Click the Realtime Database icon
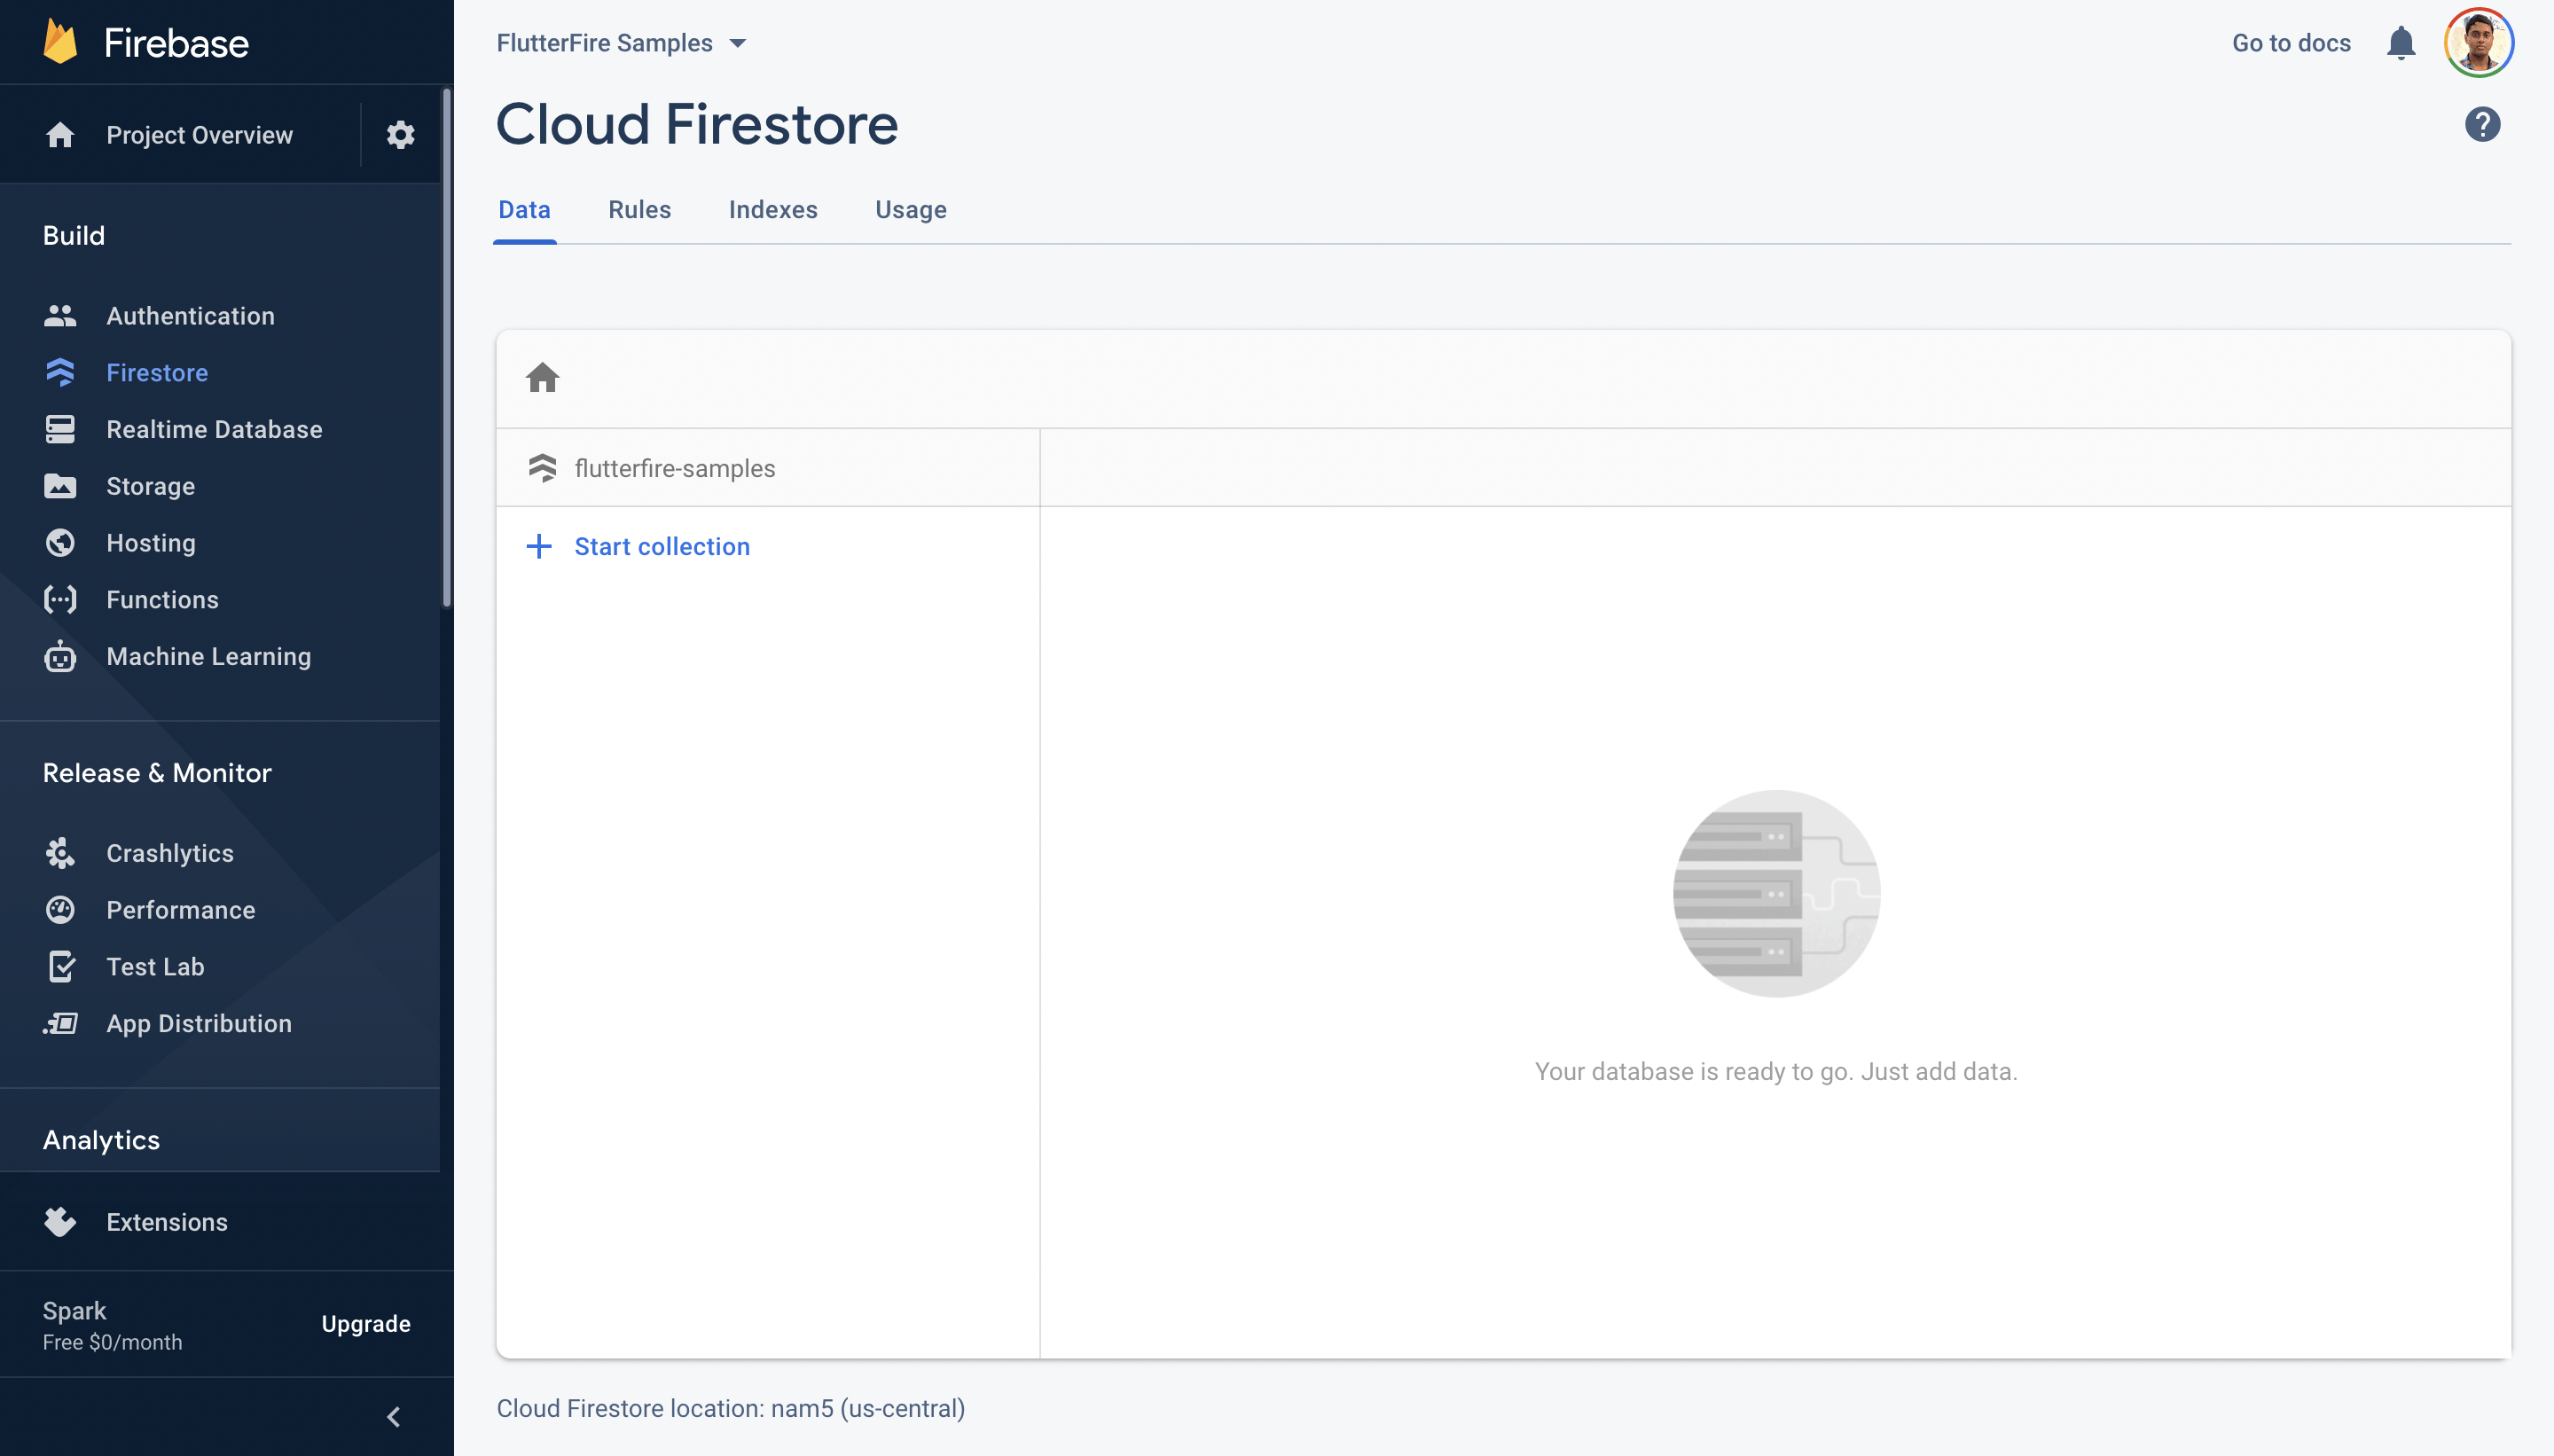 (60, 430)
